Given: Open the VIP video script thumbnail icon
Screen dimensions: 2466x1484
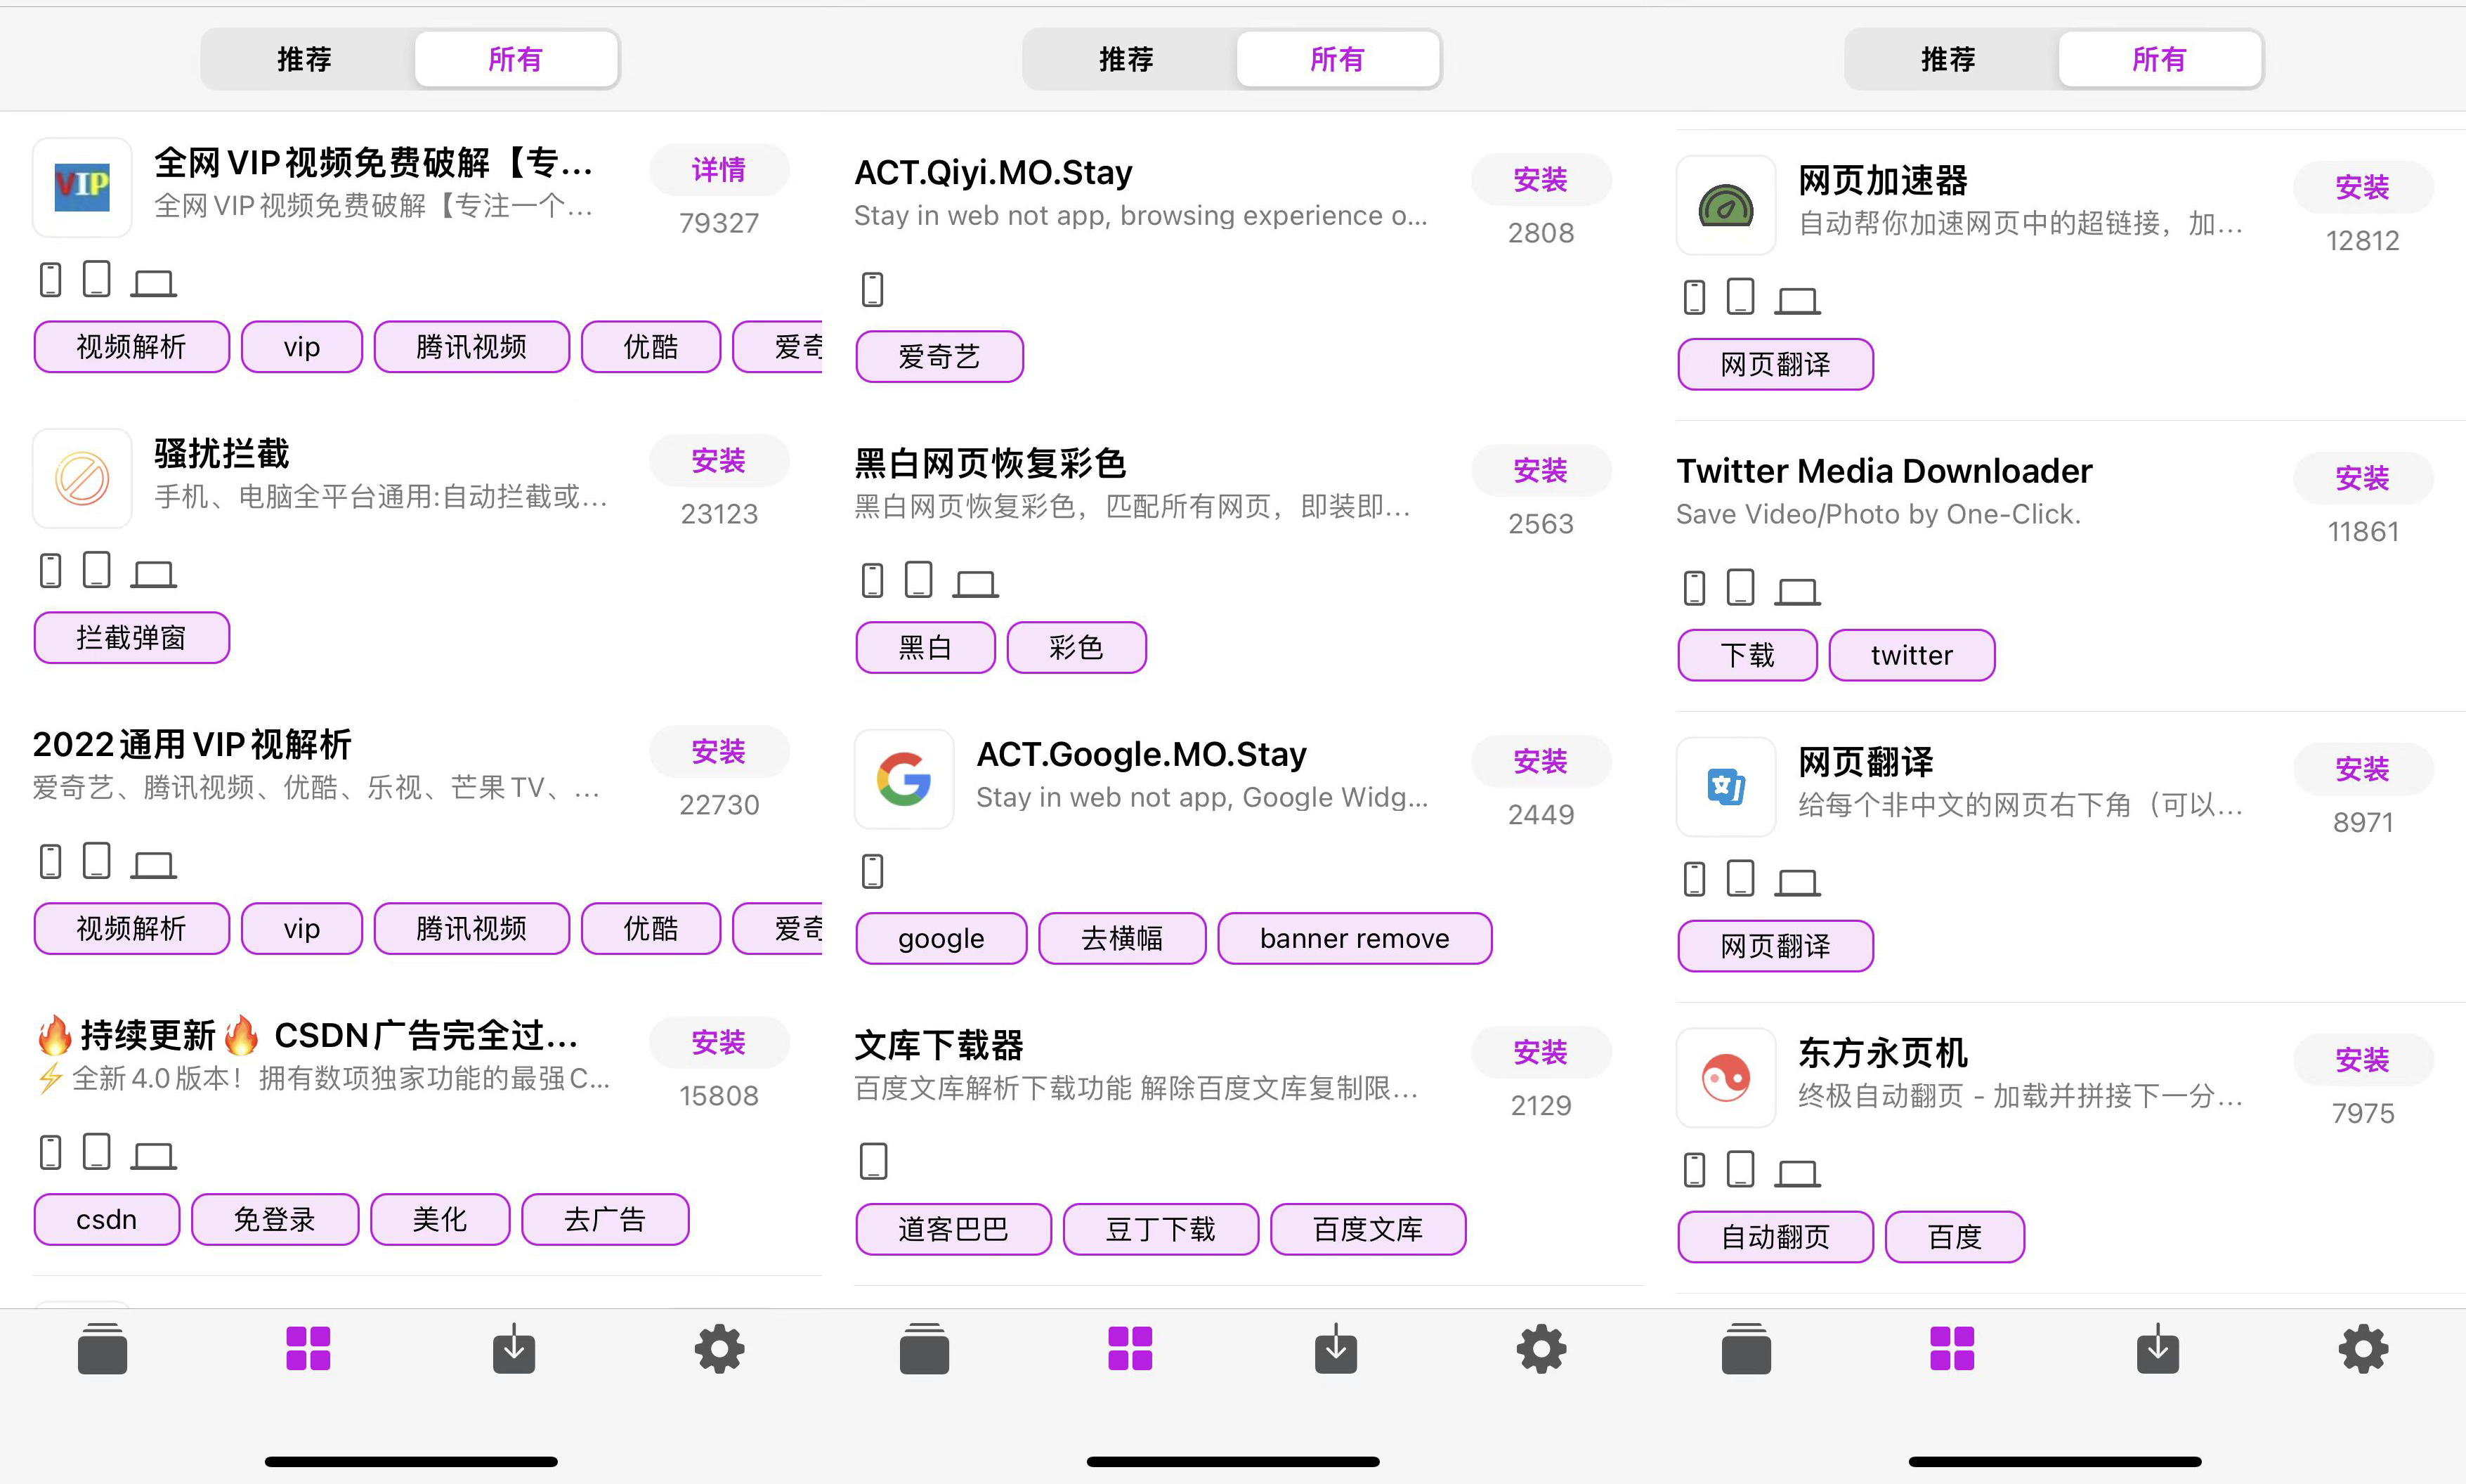Looking at the screenshot, I should click(x=82, y=187).
